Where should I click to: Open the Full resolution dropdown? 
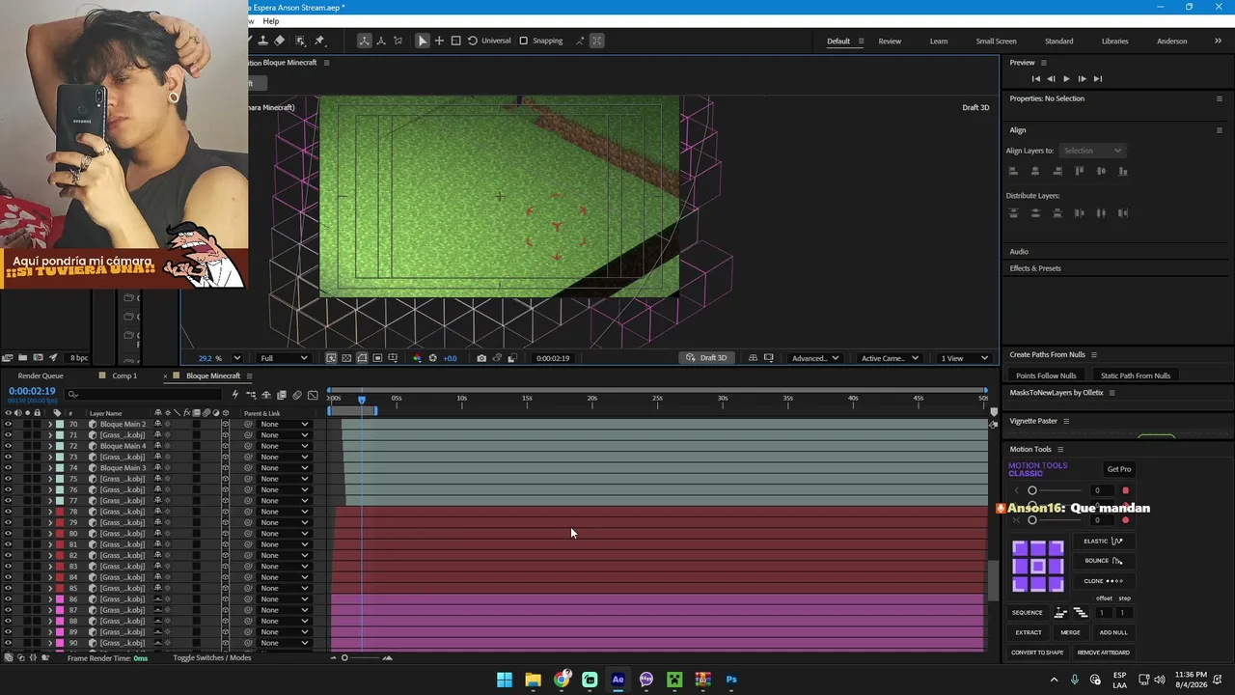pos(284,358)
